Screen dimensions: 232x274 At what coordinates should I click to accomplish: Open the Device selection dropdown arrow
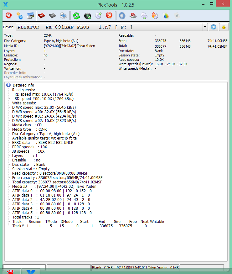tap(205, 27)
